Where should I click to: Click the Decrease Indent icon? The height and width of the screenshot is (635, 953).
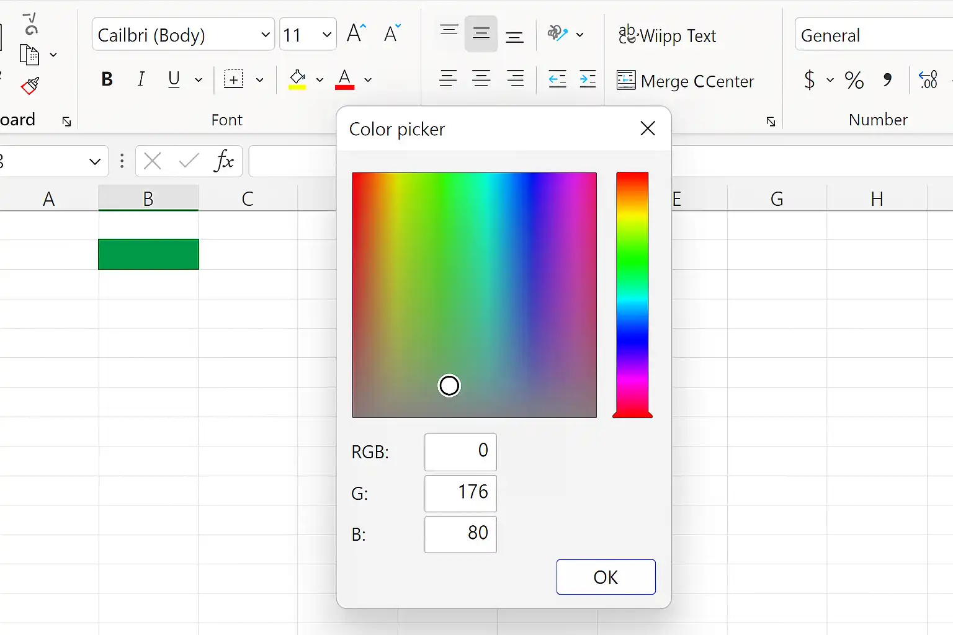(x=557, y=79)
